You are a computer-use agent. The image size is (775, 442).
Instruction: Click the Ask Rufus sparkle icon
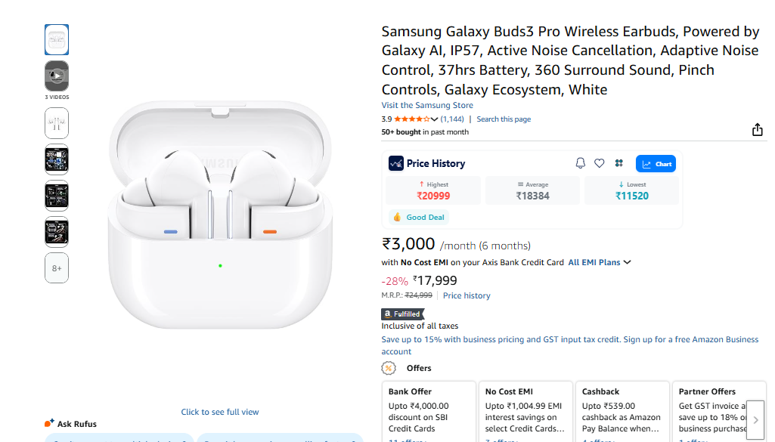coord(49,423)
